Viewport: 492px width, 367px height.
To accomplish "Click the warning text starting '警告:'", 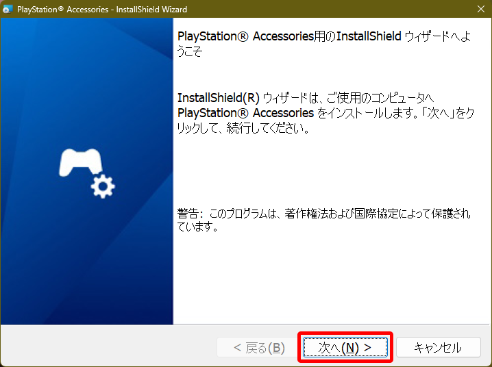I will click(x=323, y=220).
